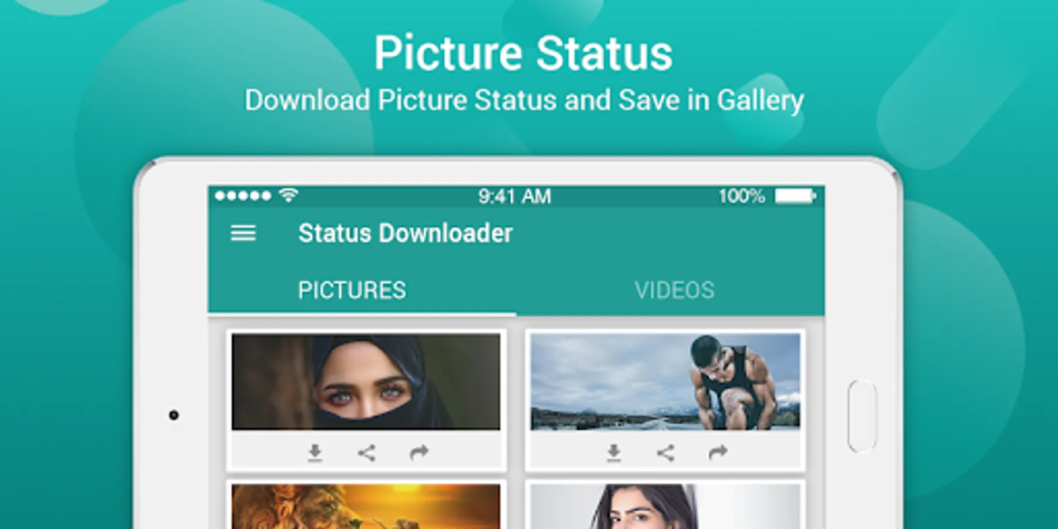
Task: Click the Picture Status heading
Action: point(523,53)
